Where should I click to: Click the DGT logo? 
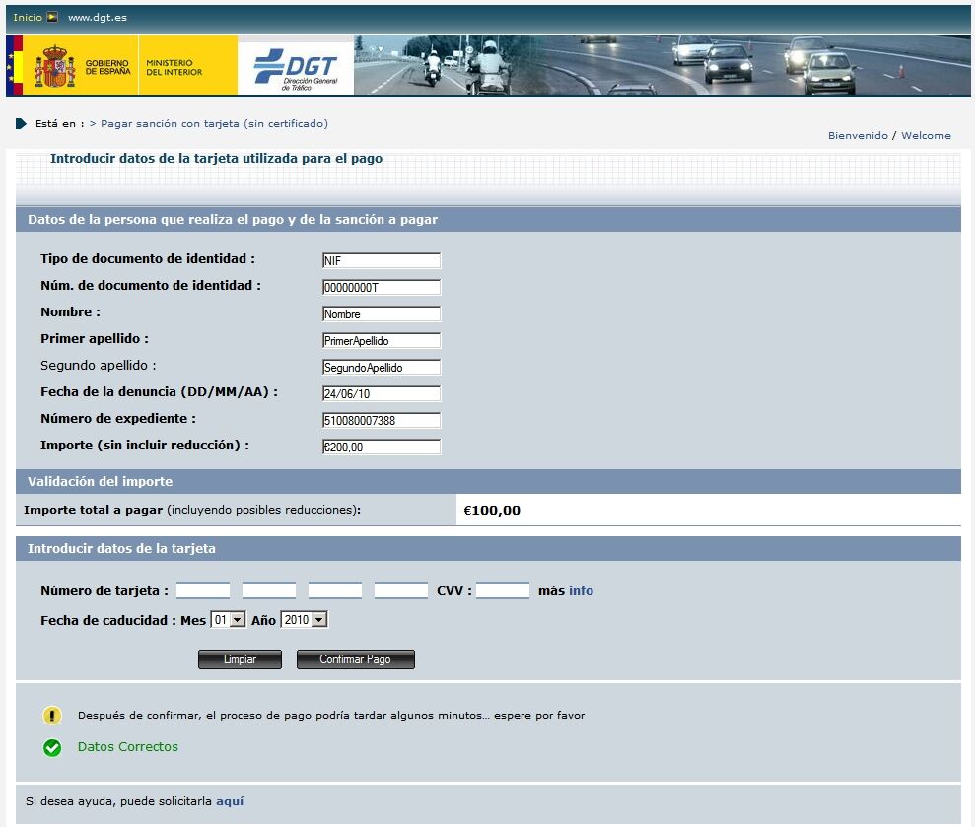pyautogui.click(x=295, y=67)
